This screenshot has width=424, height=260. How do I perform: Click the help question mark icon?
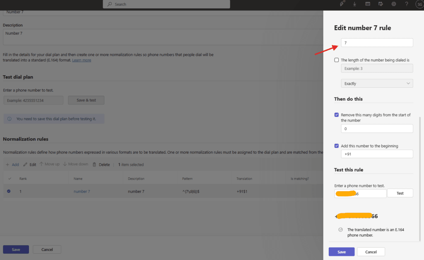pyautogui.click(x=407, y=4)
